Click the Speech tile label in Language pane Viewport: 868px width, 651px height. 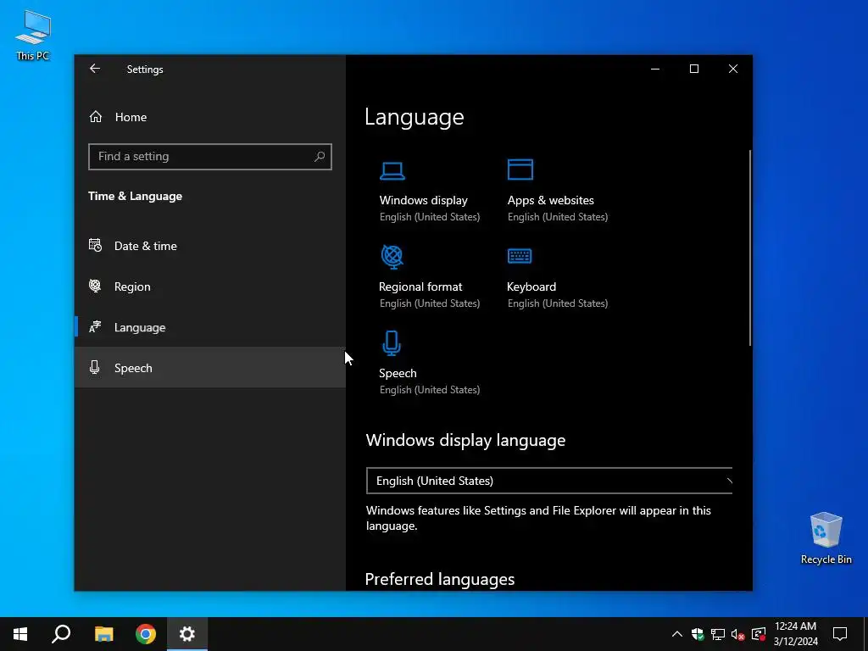398,373
